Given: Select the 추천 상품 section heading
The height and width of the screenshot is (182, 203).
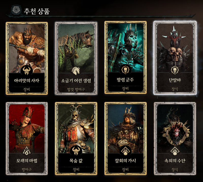Looking at the screenshot, I should 37,11.
